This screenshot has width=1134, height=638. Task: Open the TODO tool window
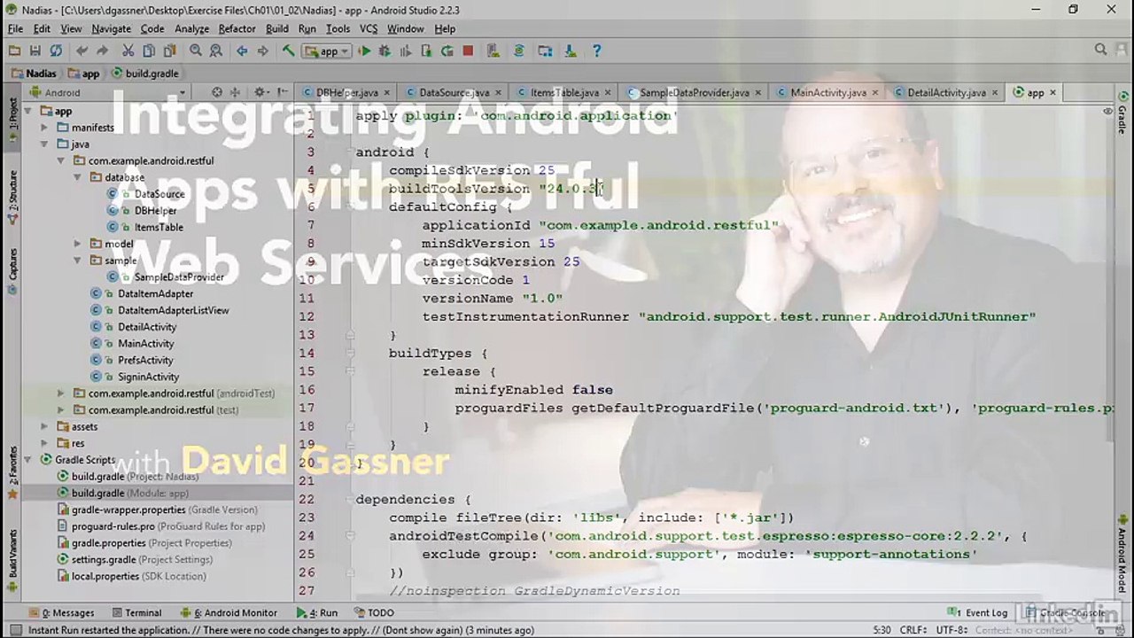(x=374, y=612)
